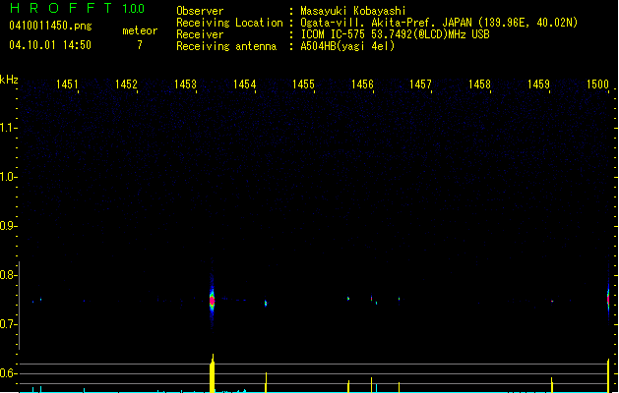This screenshot has width=619, height=393.
Task: Click the tall yellow power spike after 1453
Action: point(212,373)
